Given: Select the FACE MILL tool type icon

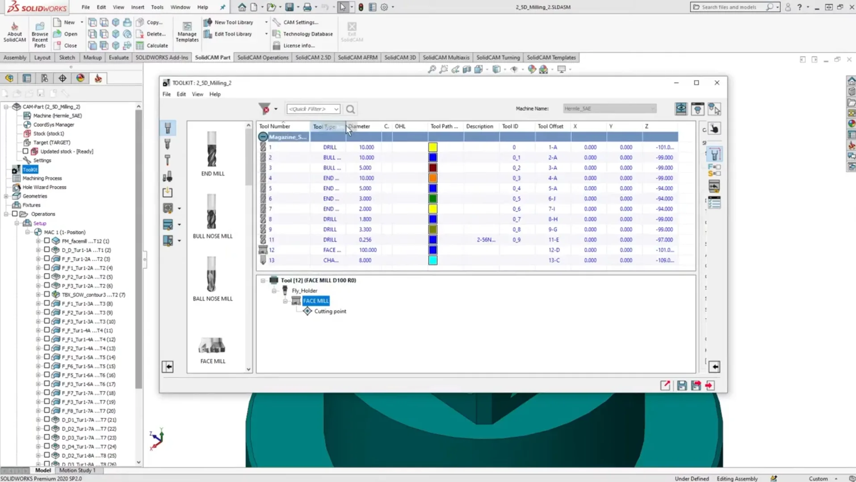Looking at the screenshot, I should pyautogui.click(x=212, y=346).
